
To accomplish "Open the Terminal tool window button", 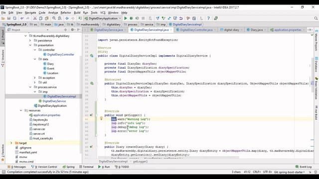I will tap(86, 167).
